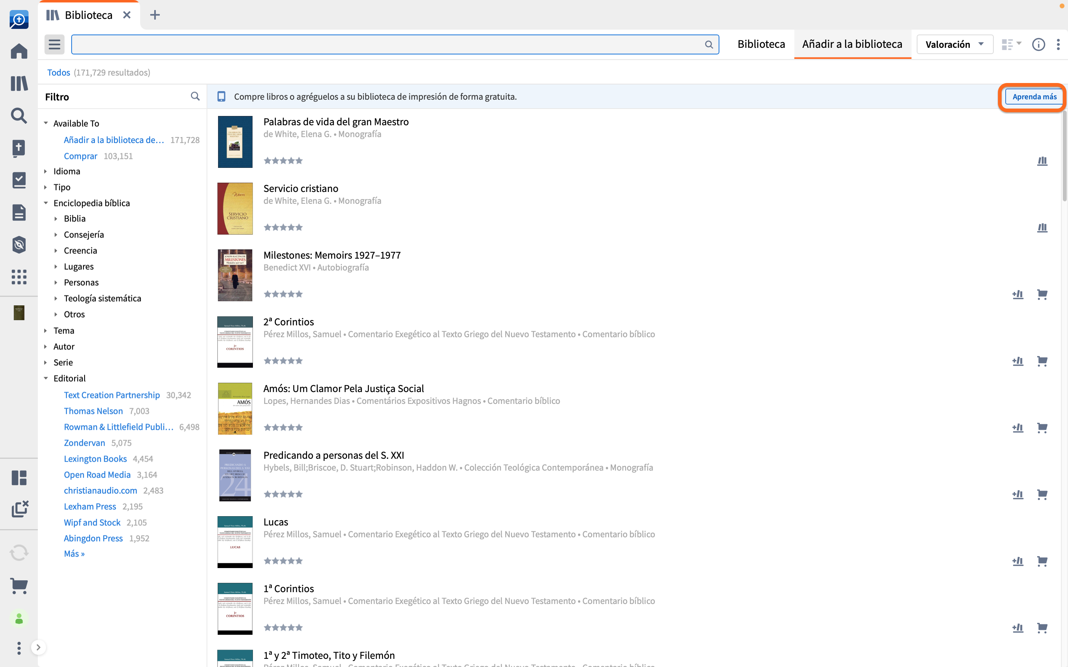Click cart icon for Milestones: Memoirs
Screen dimensions: 1068x667
point(1042,294)
